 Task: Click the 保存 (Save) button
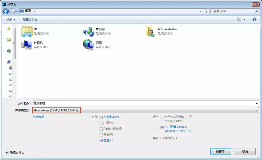(x=220, y=151)
